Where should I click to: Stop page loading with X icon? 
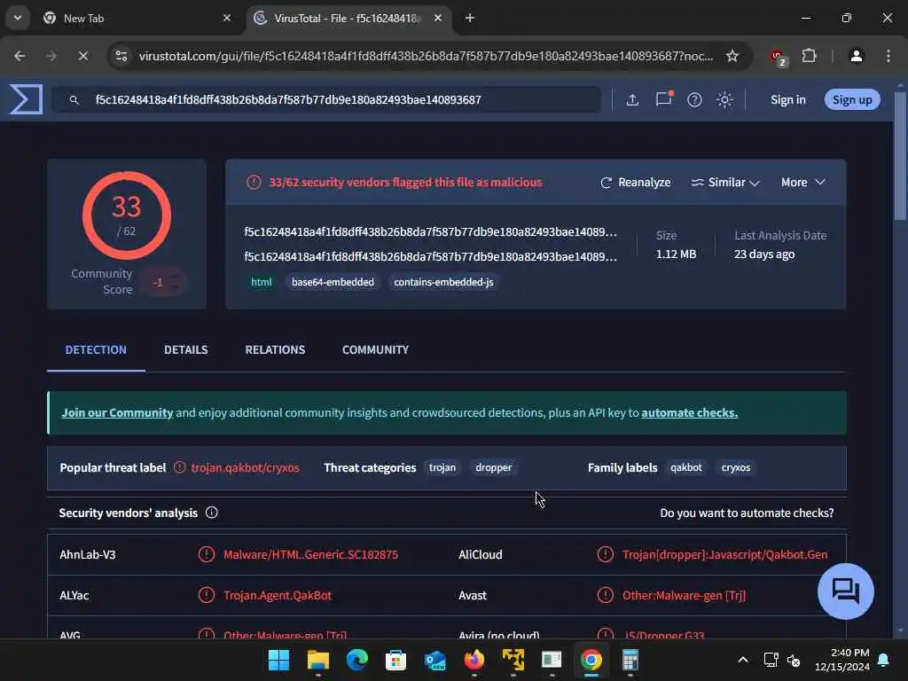[x=82, y=56]
